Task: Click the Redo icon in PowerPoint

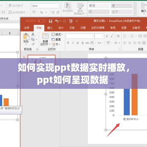Action: pos(64,21)
